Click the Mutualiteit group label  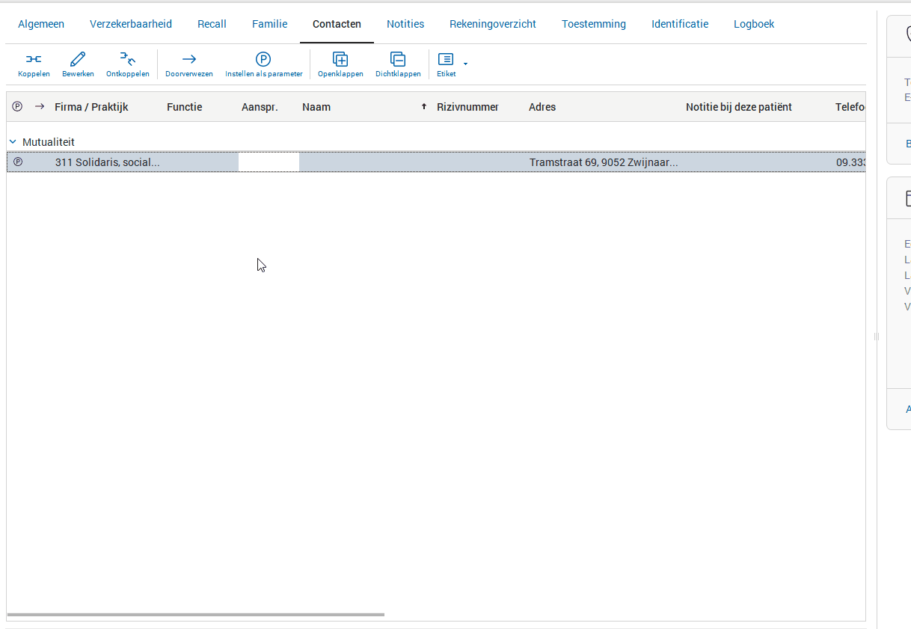pyautogui.click(x=49, y=141)
